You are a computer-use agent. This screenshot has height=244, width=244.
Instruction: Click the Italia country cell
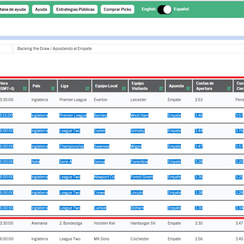pos(35,162)
